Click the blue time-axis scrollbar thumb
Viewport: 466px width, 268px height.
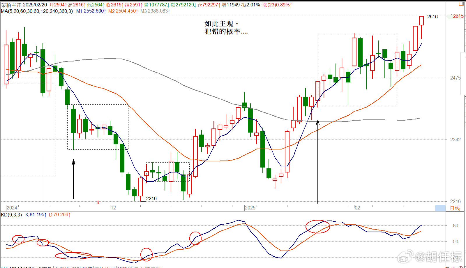[x=440, y=208]
